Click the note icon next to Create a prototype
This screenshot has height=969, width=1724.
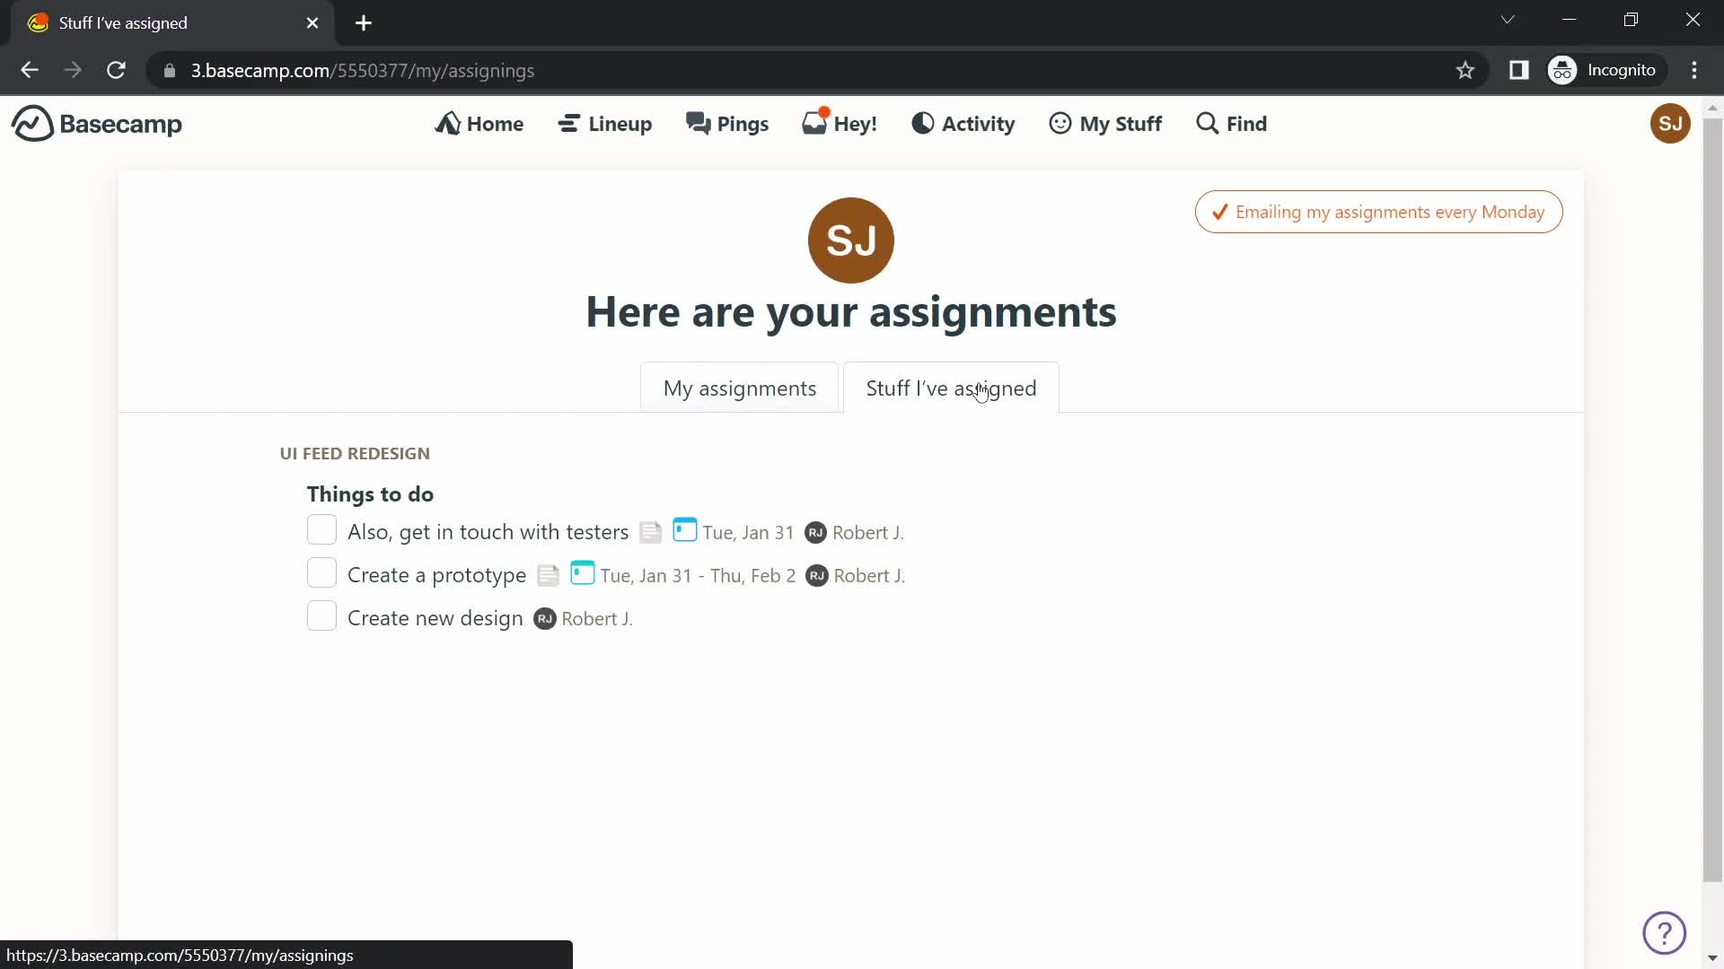pyautogui.click(x=547, y=575)
